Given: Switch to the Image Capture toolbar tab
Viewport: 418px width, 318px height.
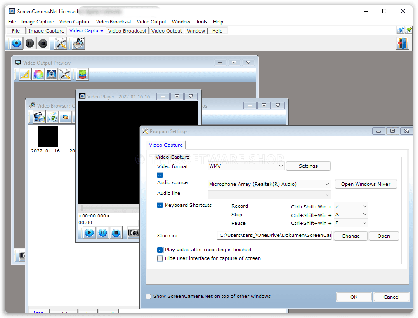Looking at the screenshot, I should [46, 31].
